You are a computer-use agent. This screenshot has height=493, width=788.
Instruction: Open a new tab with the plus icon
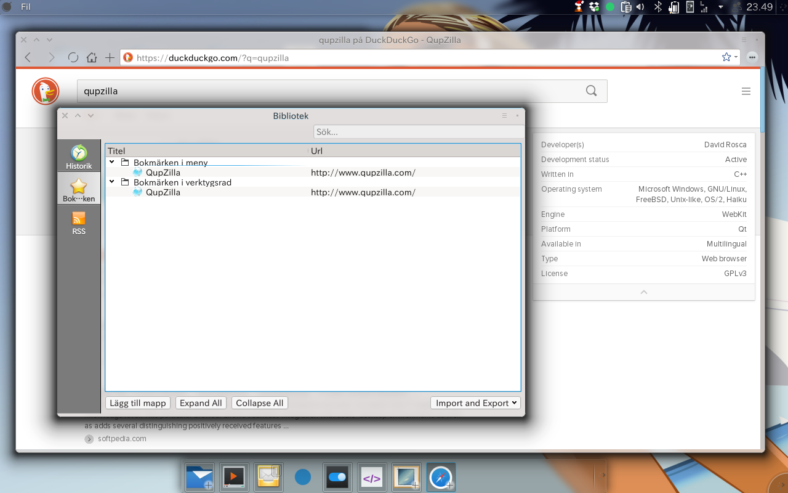110,57
